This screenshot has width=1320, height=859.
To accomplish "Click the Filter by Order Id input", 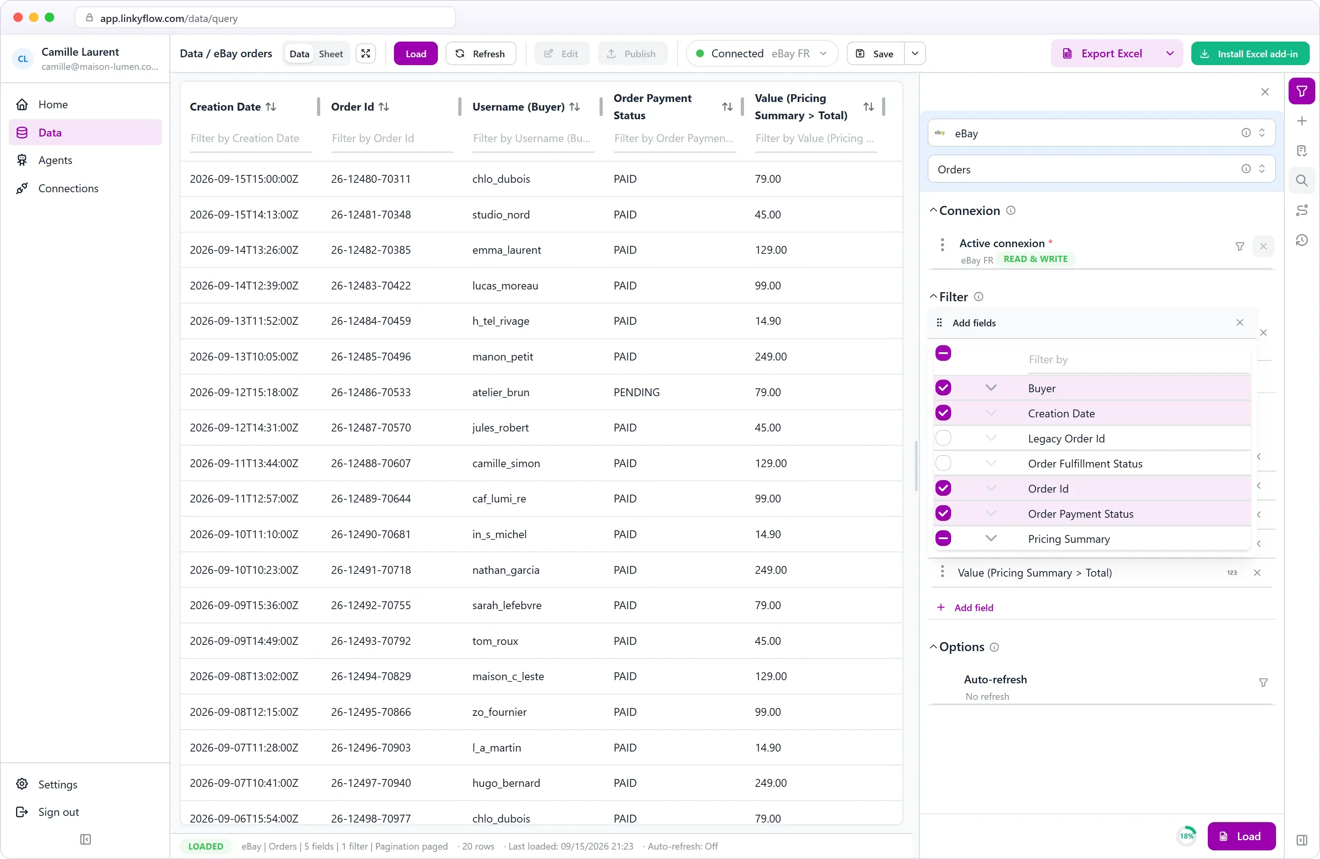I will [392, 138].
